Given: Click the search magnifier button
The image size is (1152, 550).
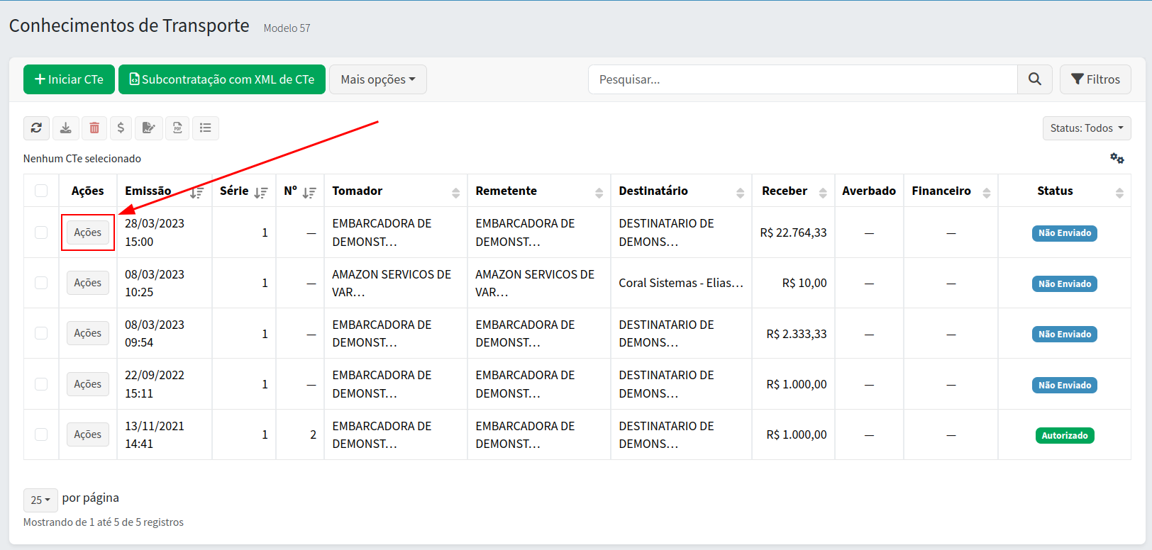Looking at the screenshot, I should click(1035, 79).
